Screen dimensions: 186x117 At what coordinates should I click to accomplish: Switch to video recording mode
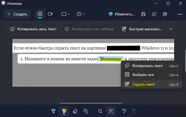click(x=50, y=14)
